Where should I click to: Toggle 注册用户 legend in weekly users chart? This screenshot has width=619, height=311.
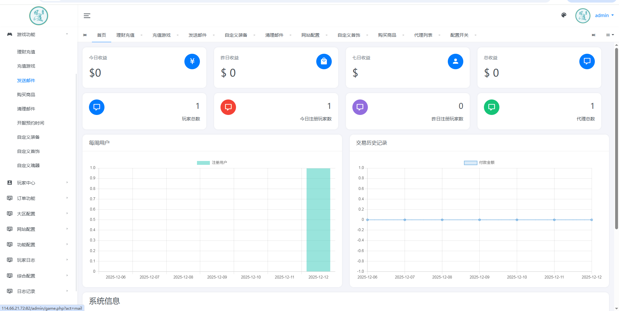tap(212, 163)
